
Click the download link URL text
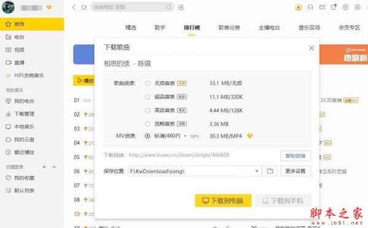(179, 155)
